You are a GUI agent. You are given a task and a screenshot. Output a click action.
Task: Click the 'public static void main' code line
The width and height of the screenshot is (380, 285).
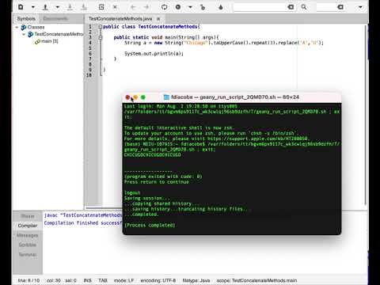pos(166,37)
